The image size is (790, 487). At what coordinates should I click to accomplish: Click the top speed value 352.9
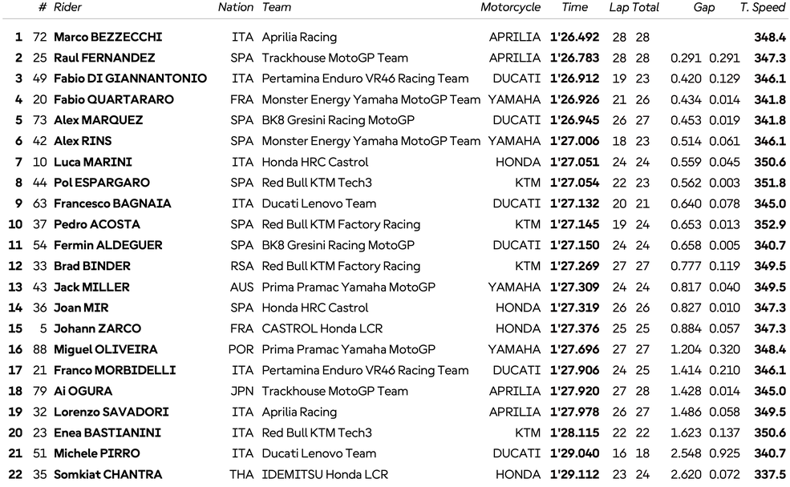(770, 224)
